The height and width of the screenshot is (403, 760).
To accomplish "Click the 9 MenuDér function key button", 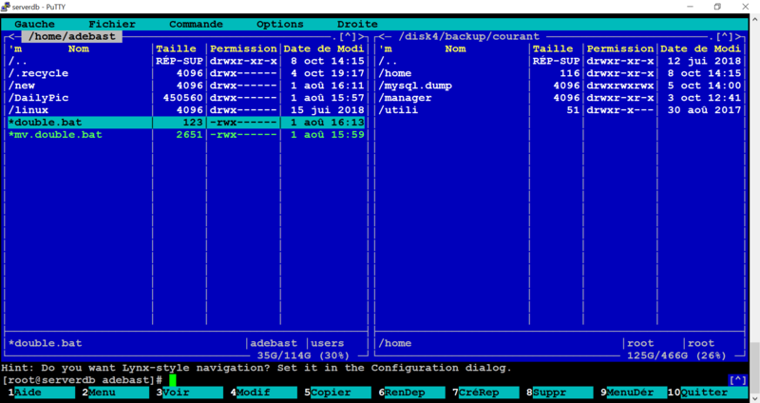I will coord(634,393).
